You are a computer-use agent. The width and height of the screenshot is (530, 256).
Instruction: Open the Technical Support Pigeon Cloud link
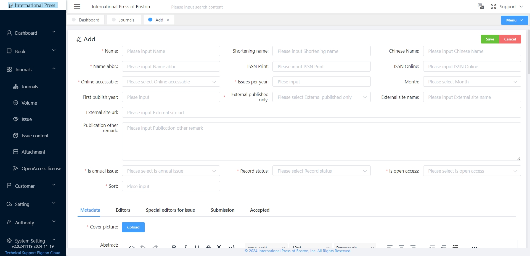[33, 253]
